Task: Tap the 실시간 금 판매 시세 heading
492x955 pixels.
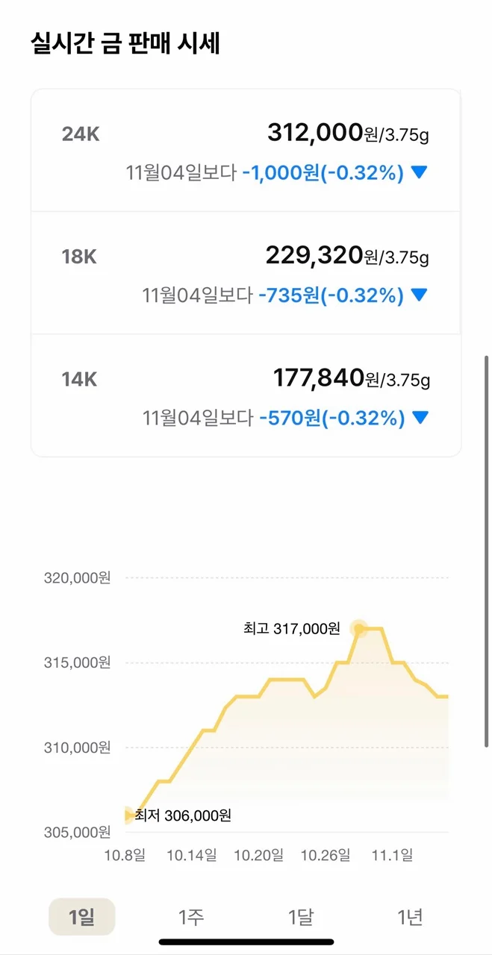Action: 125,43
